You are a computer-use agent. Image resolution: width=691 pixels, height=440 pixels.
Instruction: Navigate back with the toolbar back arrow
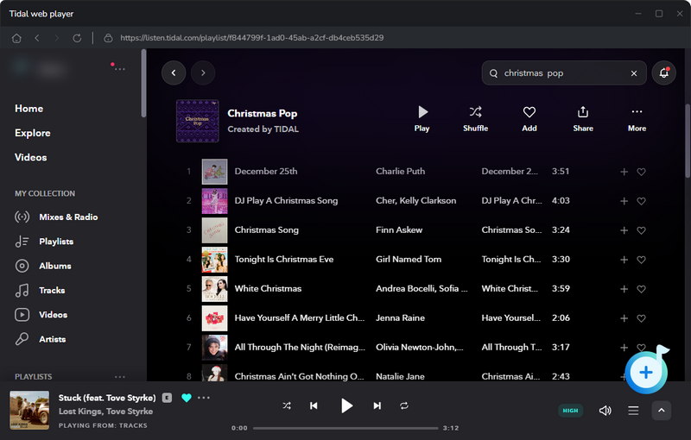37,38
